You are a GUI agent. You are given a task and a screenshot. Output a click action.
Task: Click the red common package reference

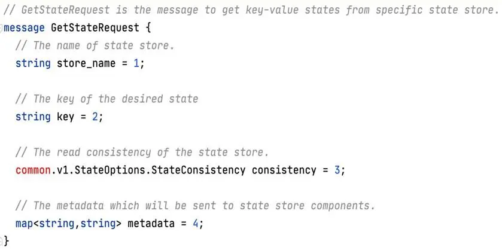click(x=34, y=170)
